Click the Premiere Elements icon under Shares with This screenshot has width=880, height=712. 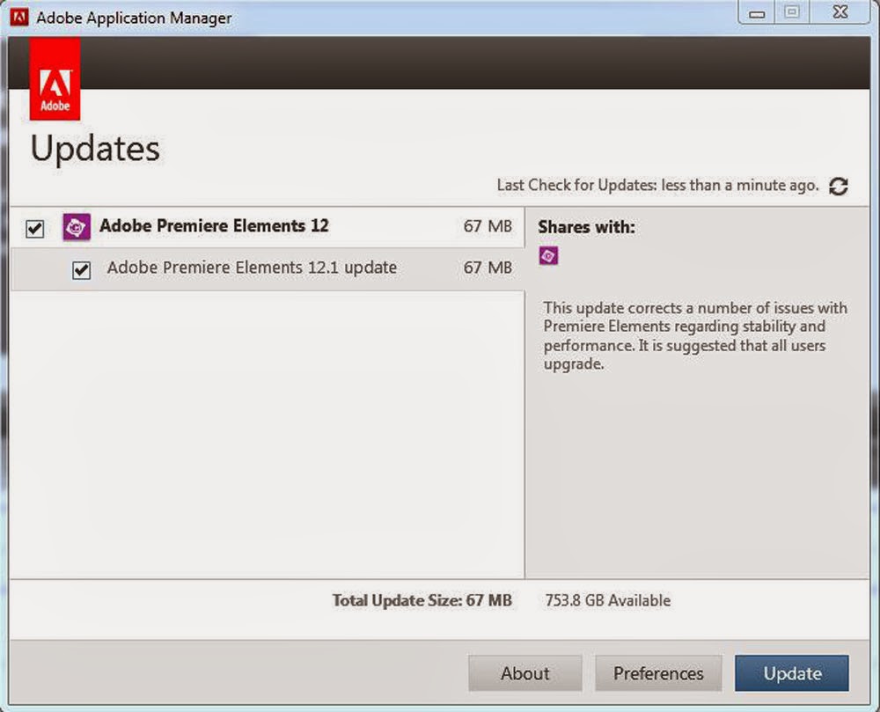pyautogui.click(x=548, y=256)
